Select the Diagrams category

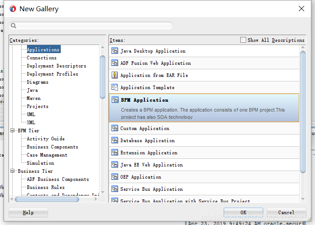pos(37,82)
